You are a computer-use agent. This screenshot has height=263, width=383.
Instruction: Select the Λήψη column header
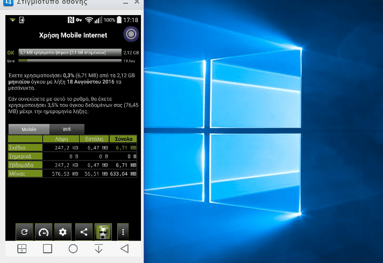[61, 139]
